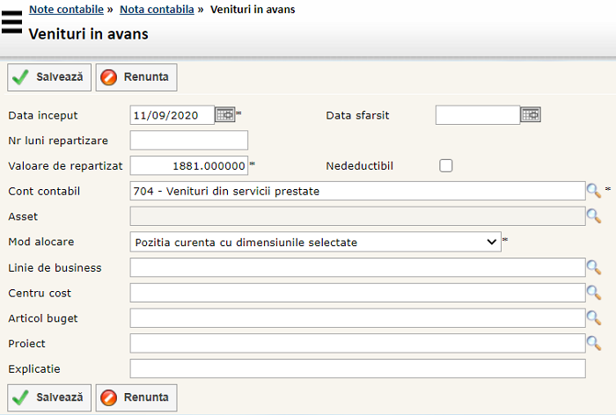
Task: Open Articol buget lookup magnifier
Action: [594, 318]
